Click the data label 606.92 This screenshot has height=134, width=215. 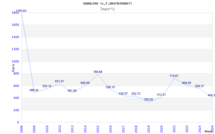[x=187, y=83]
